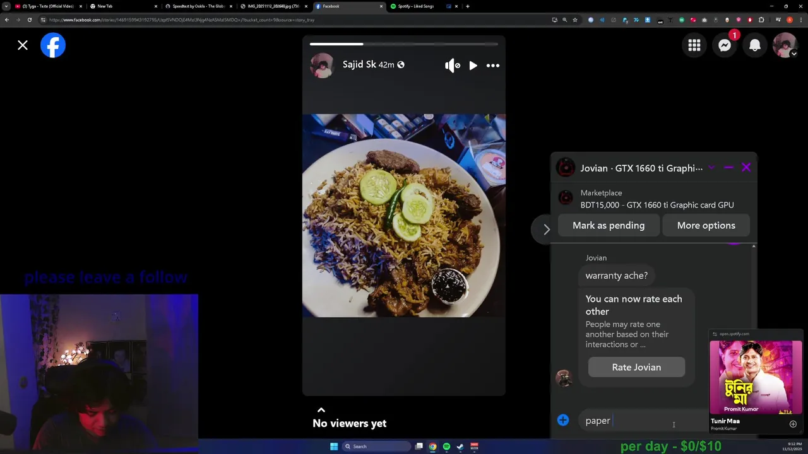This screenshot has height=454, width=808.
Task: Expand the story viewers list chevron
Action: pyautogui.click(x=321, y=410)
